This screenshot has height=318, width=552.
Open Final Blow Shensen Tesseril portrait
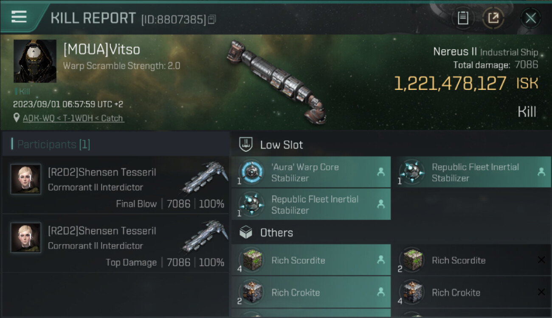click(26, 179)
